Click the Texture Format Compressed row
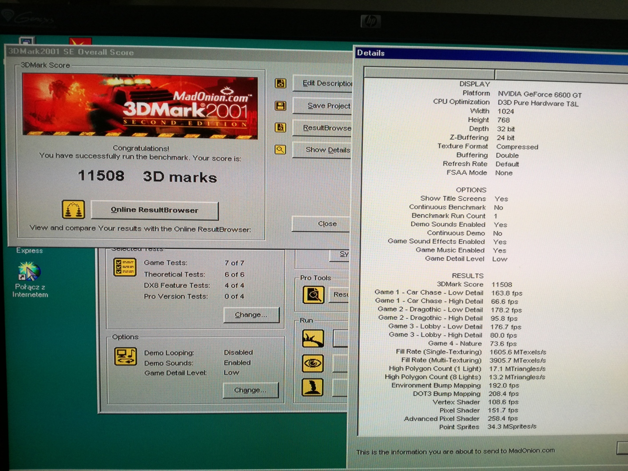This screenshot has width=628, height=471. (488, 146)
